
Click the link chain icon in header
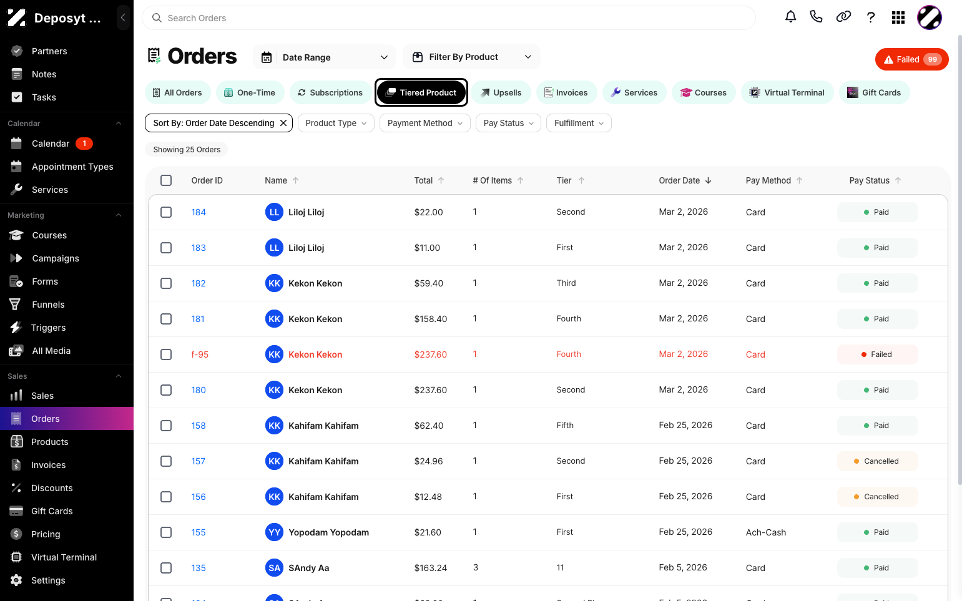(x=843, y=17)
